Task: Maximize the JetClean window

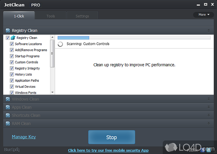Action: click(x=206, y=4)
